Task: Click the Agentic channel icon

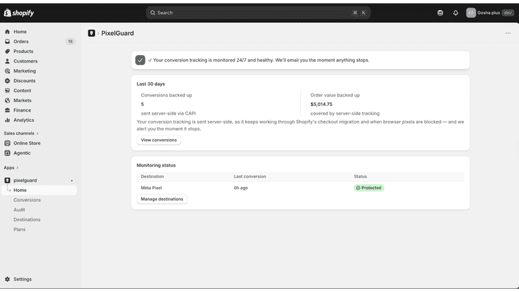Action: point(8,153)
